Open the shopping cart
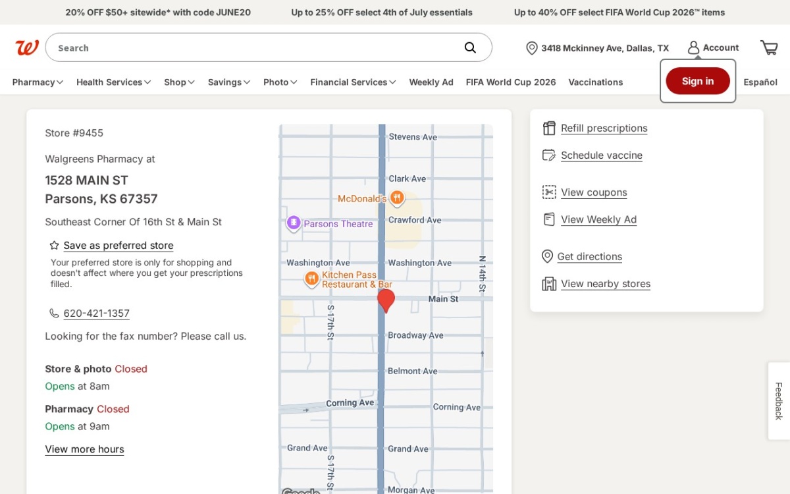 coord(769,47)
